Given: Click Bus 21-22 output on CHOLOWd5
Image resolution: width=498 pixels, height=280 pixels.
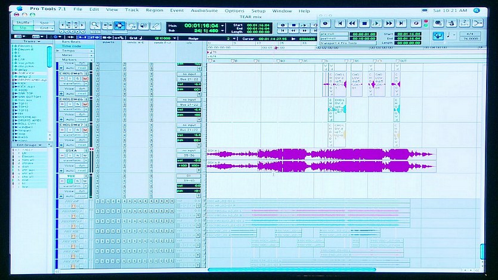Looking at the screenshot, I should coord(189,79).
